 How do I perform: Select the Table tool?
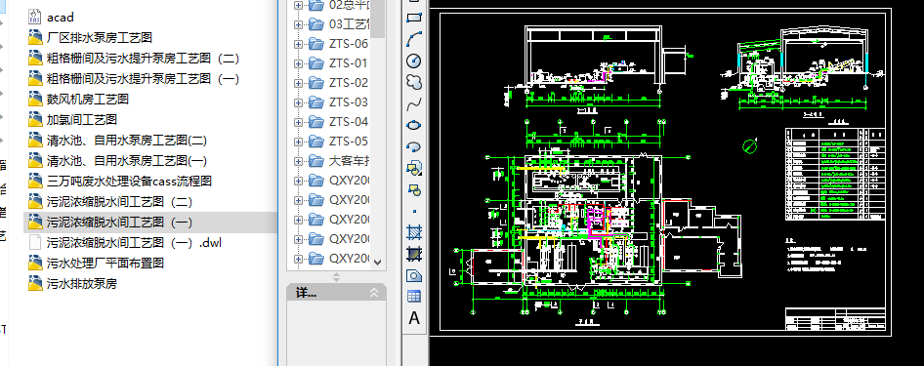pos(414,297)
